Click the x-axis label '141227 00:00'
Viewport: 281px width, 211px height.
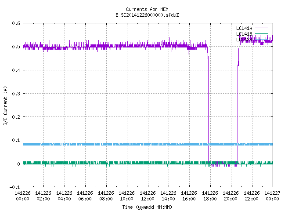pyautogui.click(x=272, y=196)
